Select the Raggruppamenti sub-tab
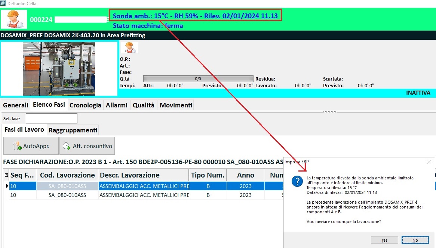 tap(73, 130)
